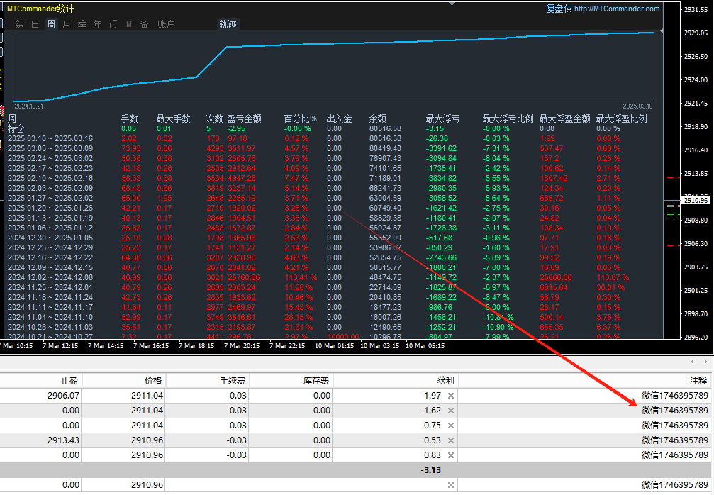714x495 pixels.
Task: Click the 7 Mar 20:15 time axis label
Action: [x=242, y=345]
